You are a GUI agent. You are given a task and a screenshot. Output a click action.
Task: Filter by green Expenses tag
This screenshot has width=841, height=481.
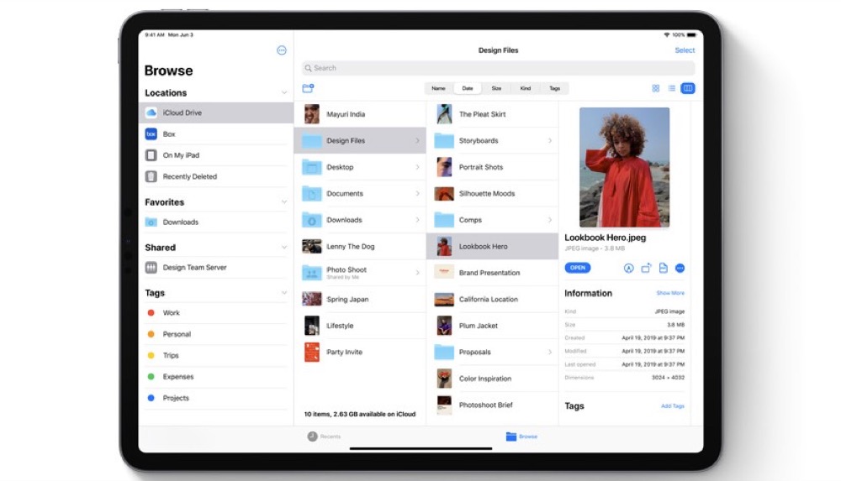(x=216, y=377)
